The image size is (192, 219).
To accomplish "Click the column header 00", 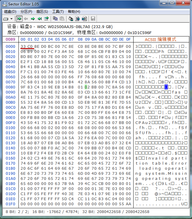I will pyautogui.click(x=23, y=39).
